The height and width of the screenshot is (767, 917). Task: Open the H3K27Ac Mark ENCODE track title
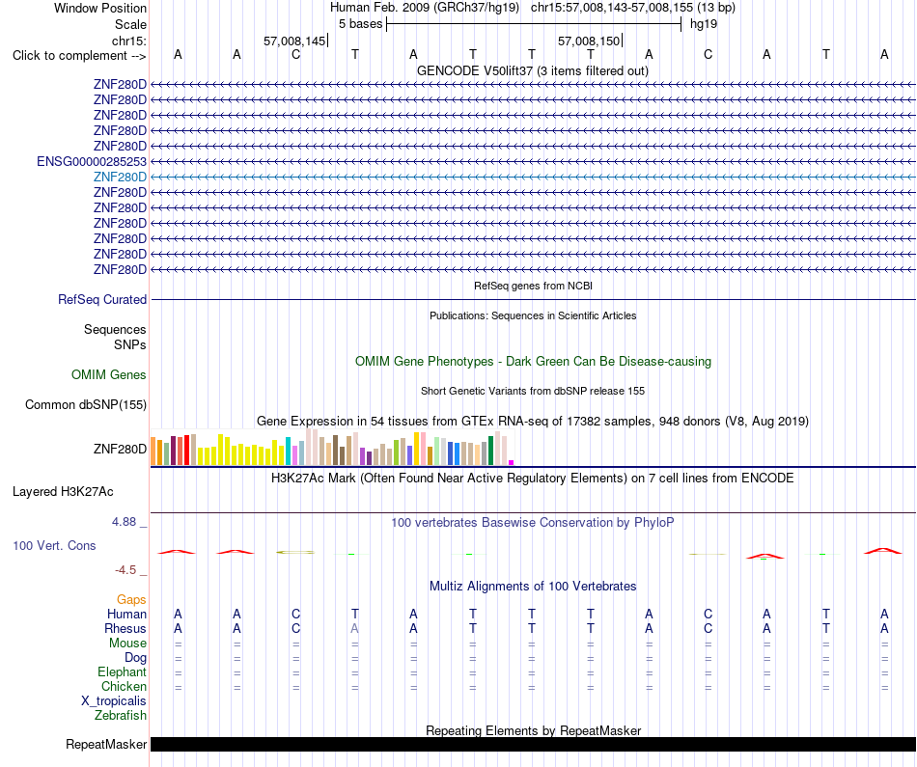(x=532, y=479)
